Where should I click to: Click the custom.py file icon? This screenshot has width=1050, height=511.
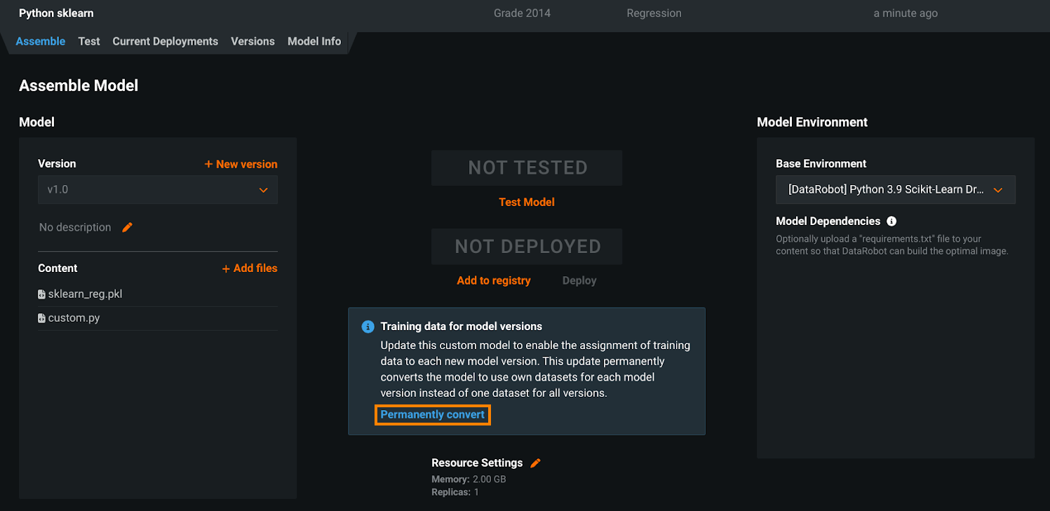42,318
